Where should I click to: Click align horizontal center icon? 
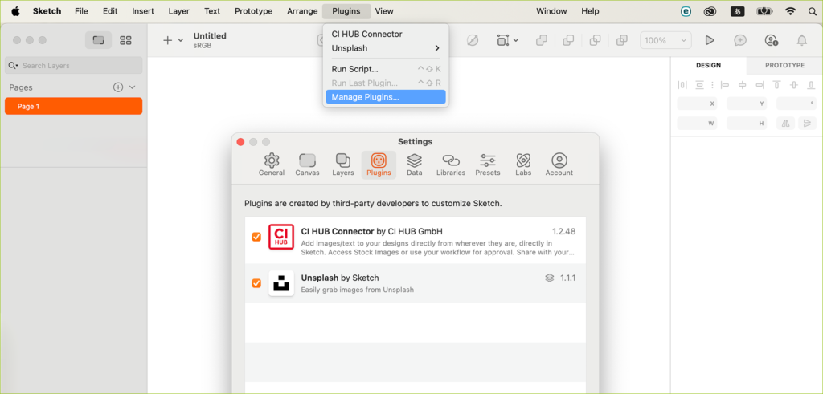tap(742, 85)
